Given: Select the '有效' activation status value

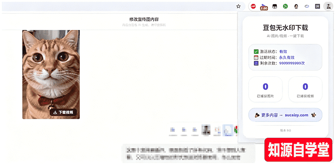Looking at the screenshot, I should (283, 51).
